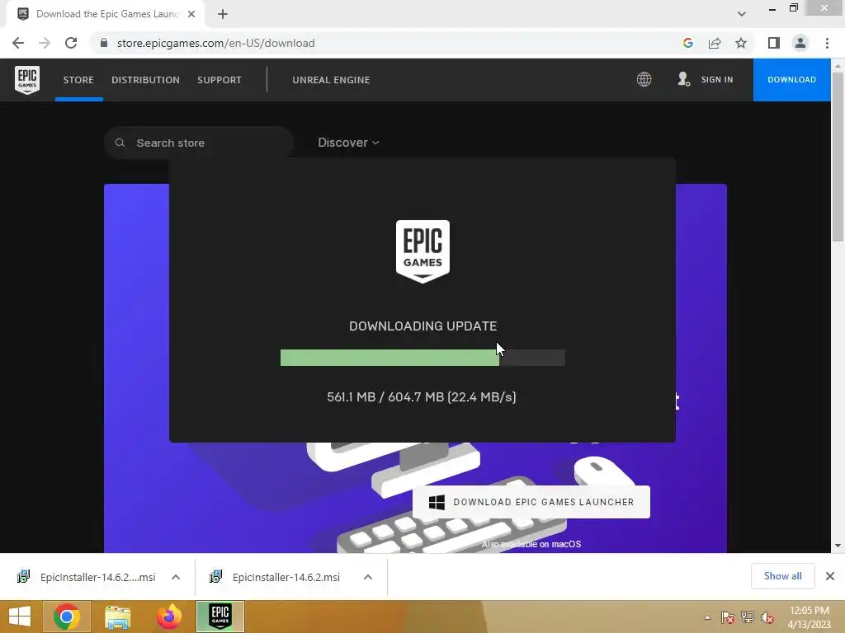
Task: Click the Epic Games logo in update dialog
Action: point(422,251)
